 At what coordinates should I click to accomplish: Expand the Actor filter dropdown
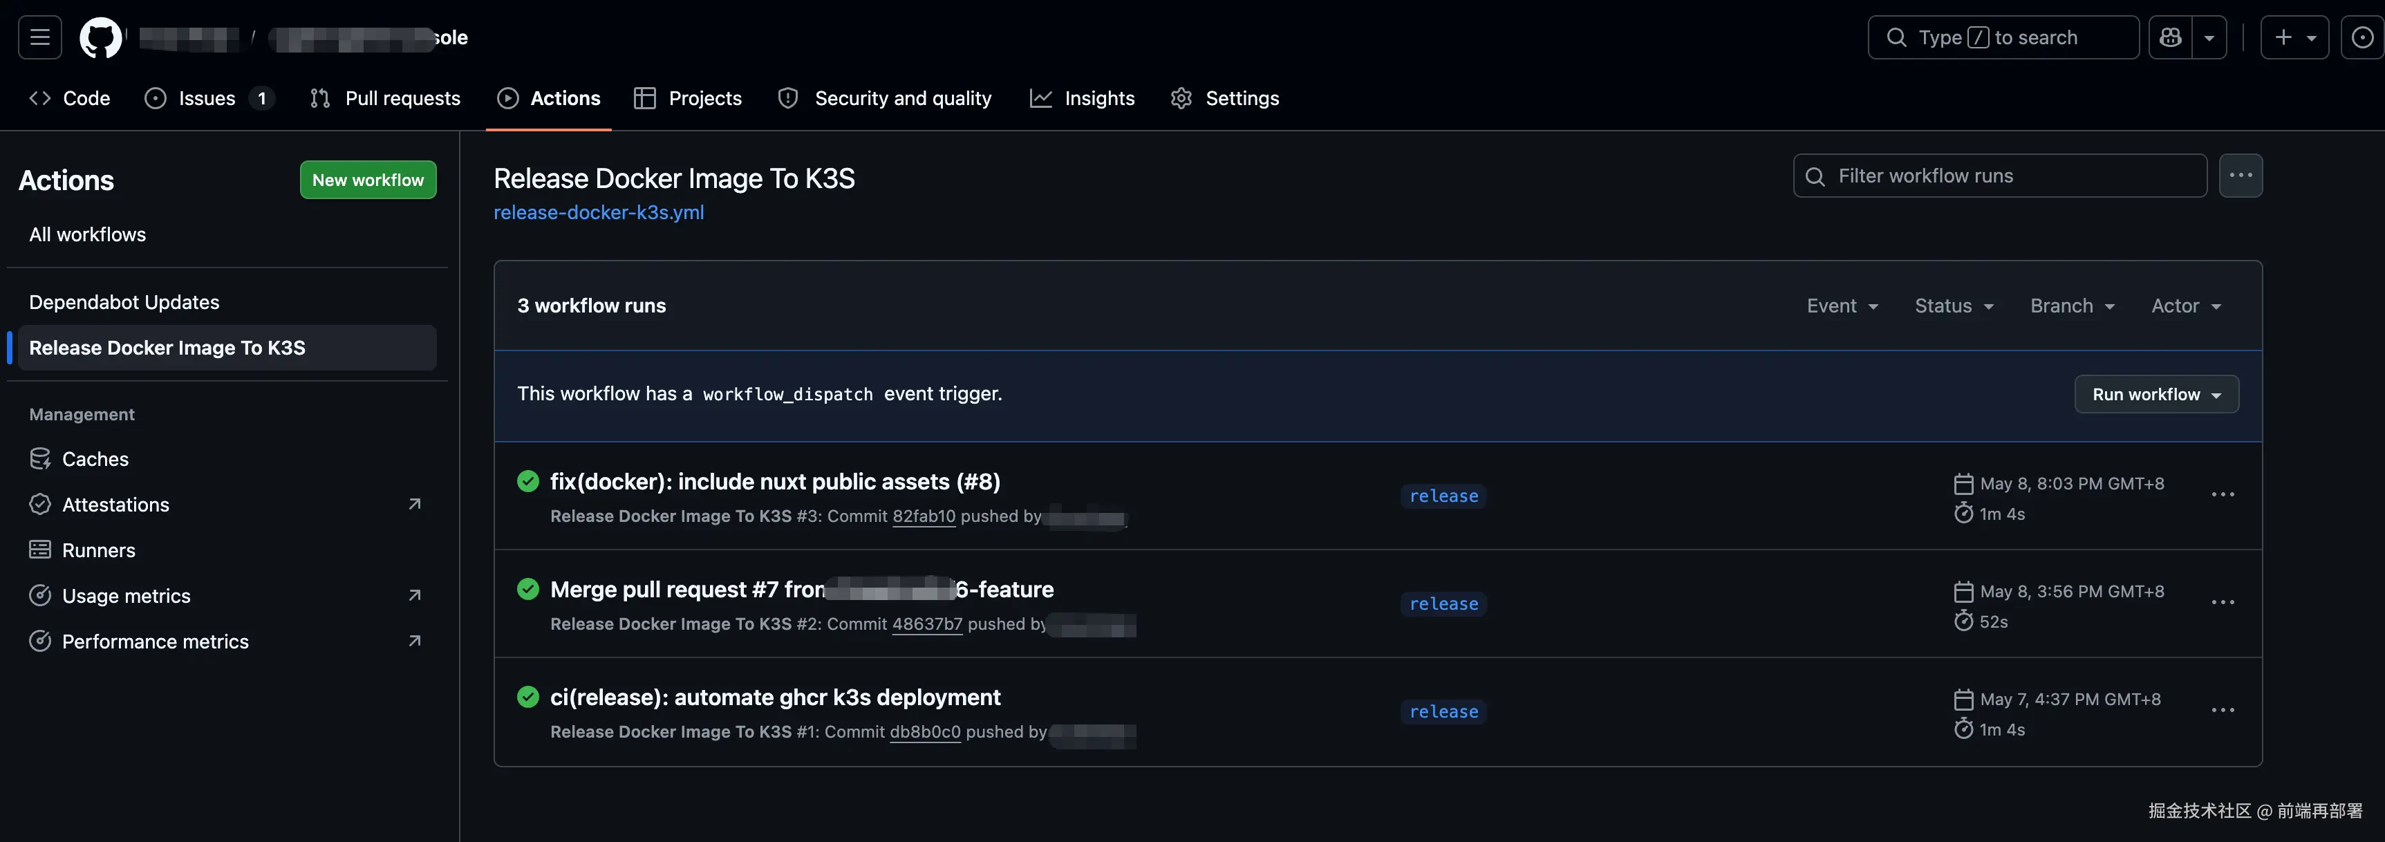(2186, 306)
